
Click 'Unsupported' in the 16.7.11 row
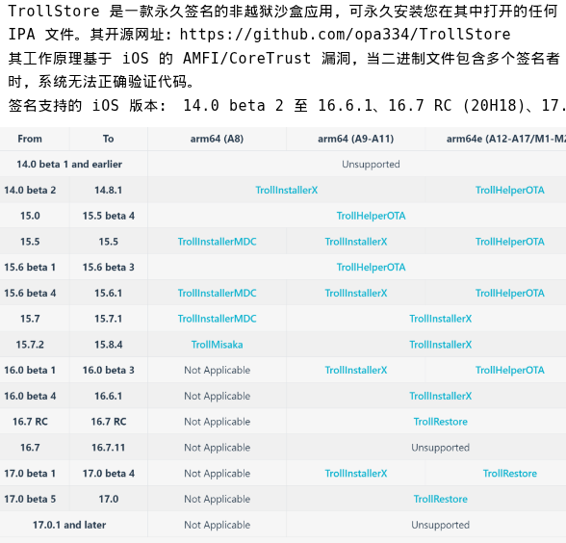pos(441,448)
